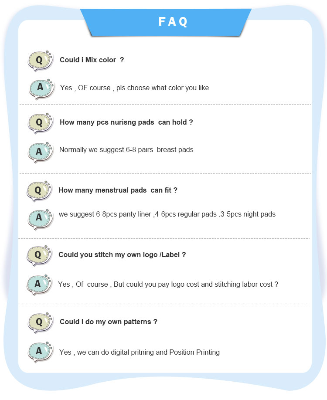The width and height of the screenshot is (327, 400).
Task: Click the Q bubble for the own patterns question
Action: pyautogui.click(x=40, y=322)
